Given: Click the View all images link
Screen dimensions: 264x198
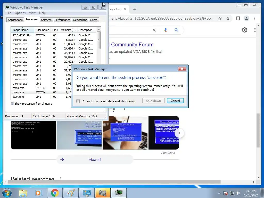Looking at the screenshot, I should [95, 159].
